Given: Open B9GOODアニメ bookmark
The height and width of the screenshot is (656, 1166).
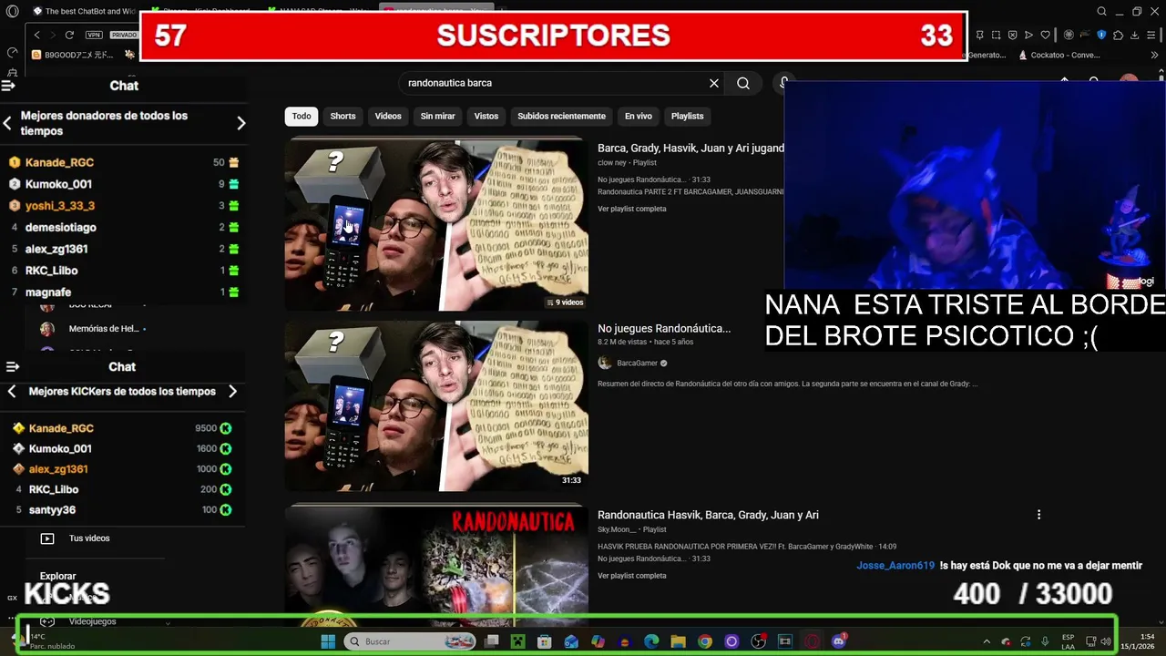Looking at the screenshot, I should (x=73, y=55).
